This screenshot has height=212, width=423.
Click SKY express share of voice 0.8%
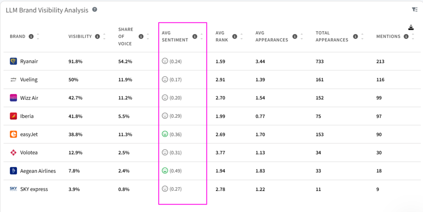coord(124,189)
